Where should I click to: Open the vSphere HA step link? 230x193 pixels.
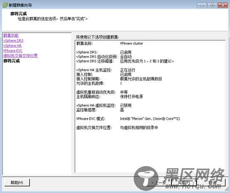tap(12, 46)
